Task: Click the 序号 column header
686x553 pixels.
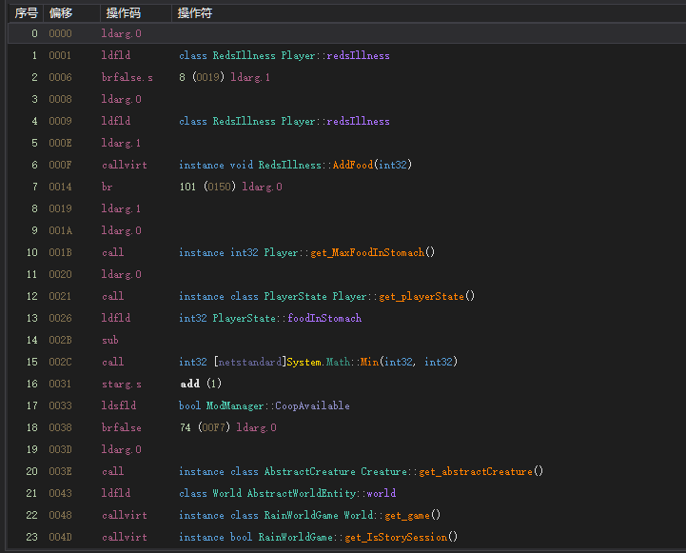Action: coord(26,12)
